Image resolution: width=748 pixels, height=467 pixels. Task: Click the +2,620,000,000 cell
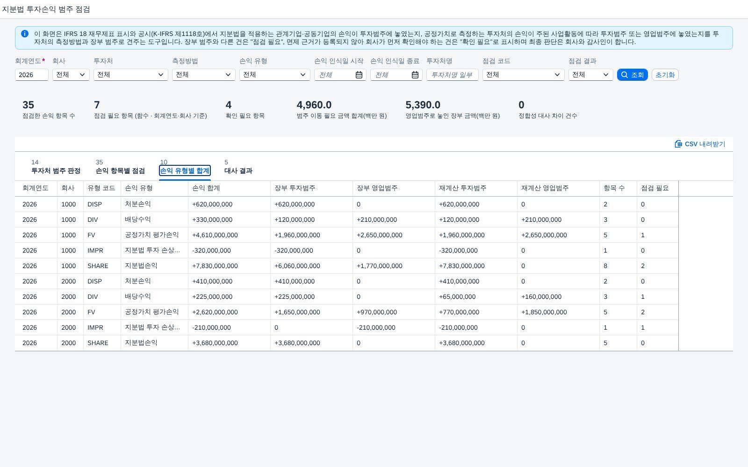click(x=229, y=312)
